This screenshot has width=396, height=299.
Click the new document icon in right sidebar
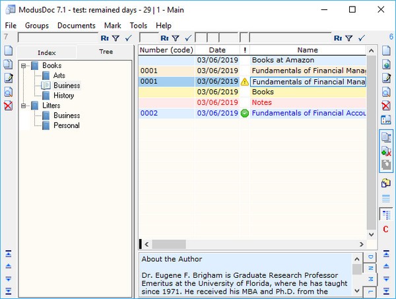coord(387,51)
